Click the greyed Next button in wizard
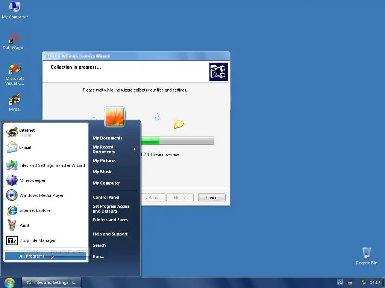The image size is (385, 288). [x=180, y=198]
